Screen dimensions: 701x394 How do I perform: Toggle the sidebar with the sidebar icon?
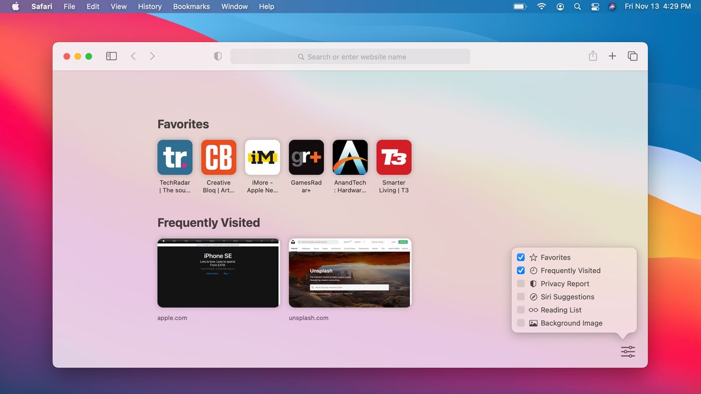click(x=111, y=55)
